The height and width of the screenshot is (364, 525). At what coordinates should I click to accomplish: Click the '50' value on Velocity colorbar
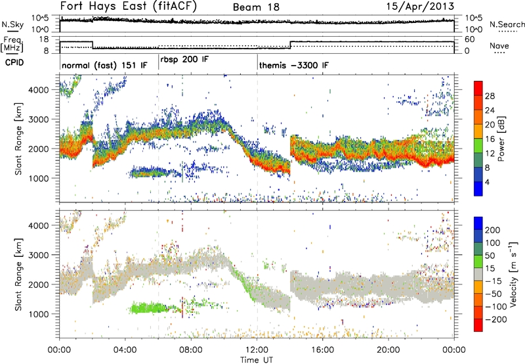pos(490,256)
